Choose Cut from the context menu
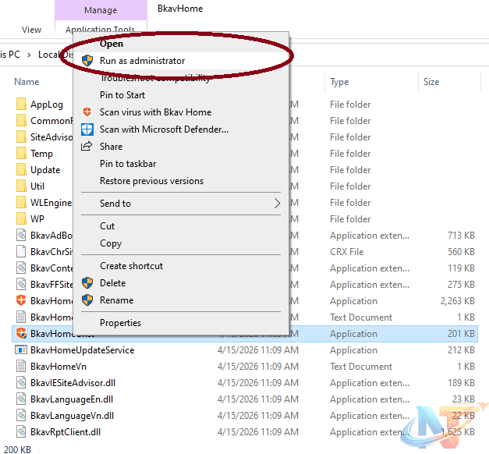This screenshot has width=489, height=454. click(x=108, y=226)
